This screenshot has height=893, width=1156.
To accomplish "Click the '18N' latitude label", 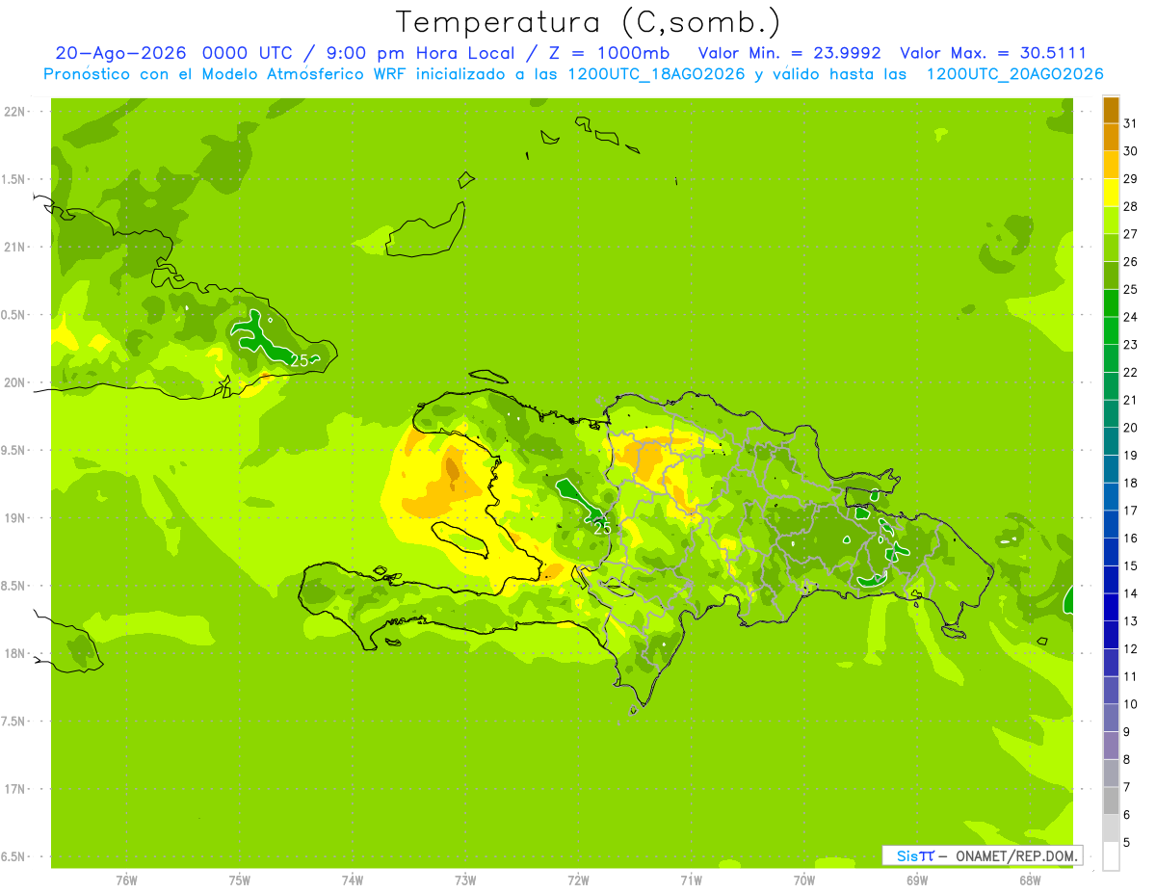I will 15,653.
